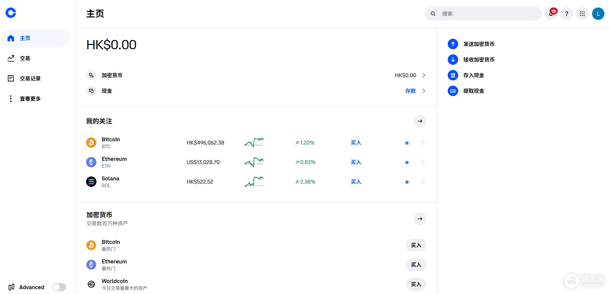610x294 pixels.
Task: Expand the 加密货币 HK$0.00 chevron
Action: pos(424,75)
